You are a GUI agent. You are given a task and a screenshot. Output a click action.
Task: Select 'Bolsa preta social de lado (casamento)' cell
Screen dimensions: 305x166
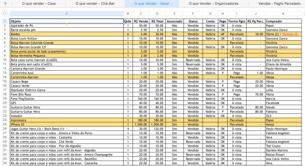coord(67,51)
